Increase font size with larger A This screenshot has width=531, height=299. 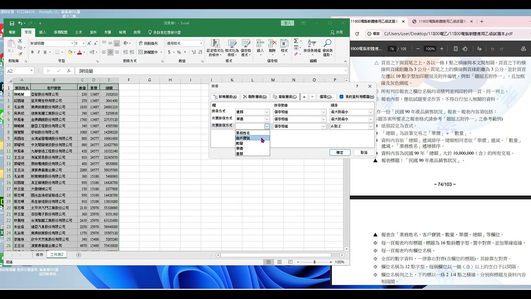point(90,43)
